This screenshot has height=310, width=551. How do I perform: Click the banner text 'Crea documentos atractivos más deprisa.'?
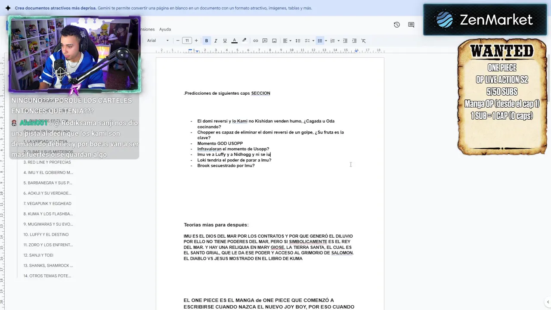click(x=56, y=8)
